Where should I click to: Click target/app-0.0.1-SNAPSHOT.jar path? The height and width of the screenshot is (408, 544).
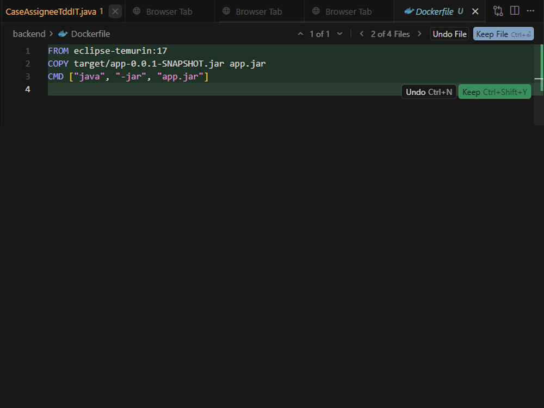pos(149,64)
